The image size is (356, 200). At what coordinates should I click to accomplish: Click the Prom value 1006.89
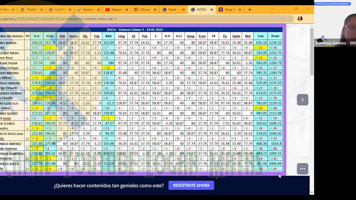[x=275, y=164]
